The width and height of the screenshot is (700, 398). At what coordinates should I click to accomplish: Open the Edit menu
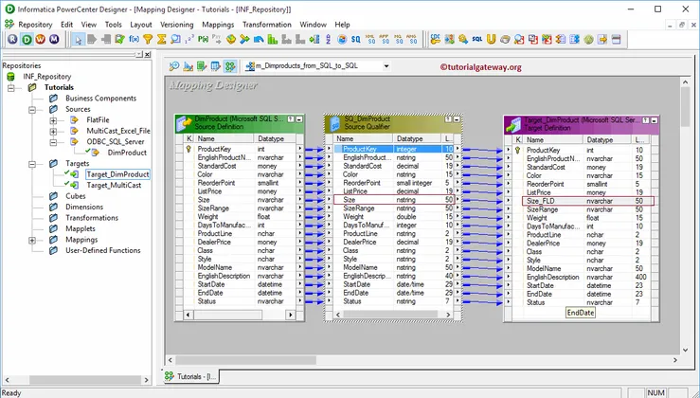pos(67,25)
